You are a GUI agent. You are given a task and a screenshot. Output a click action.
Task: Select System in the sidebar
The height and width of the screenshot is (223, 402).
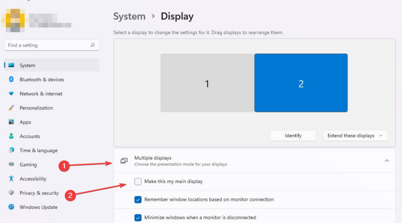click(x=27, y=65)
